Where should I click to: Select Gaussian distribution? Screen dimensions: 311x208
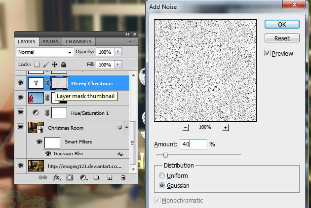[x=162, y=185]
